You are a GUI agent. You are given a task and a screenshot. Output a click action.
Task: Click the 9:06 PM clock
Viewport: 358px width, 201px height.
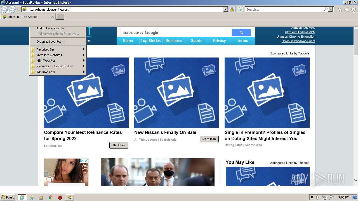pyautogui.click(x=343, y=197)
